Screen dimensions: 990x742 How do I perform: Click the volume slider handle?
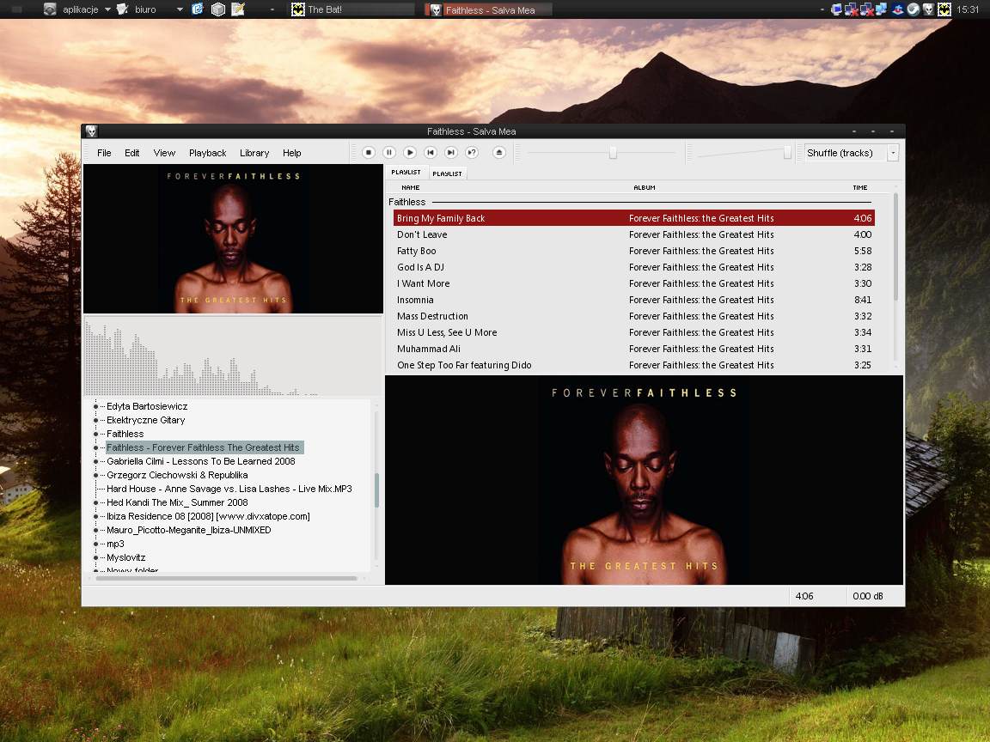(787, 153)
